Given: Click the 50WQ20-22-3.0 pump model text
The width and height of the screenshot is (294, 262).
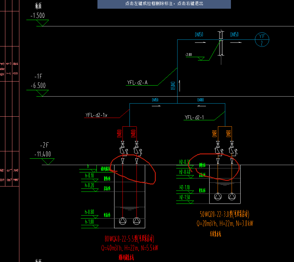Looking at the screenshot, I should click(x=225, y=214).
